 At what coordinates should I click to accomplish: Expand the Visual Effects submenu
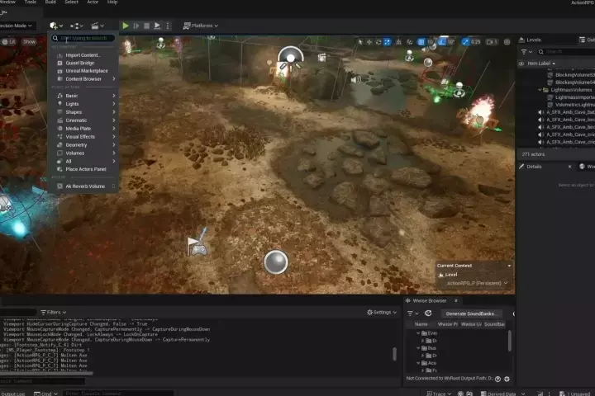click(83, 136)
